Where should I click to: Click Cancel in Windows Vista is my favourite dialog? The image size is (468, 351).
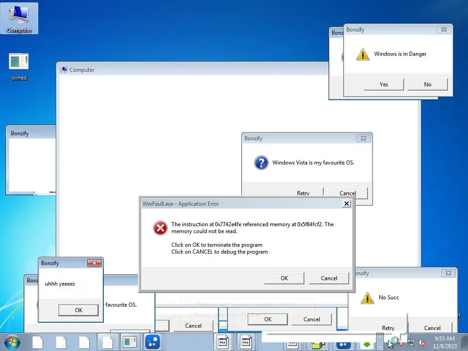tap(348, 193)
